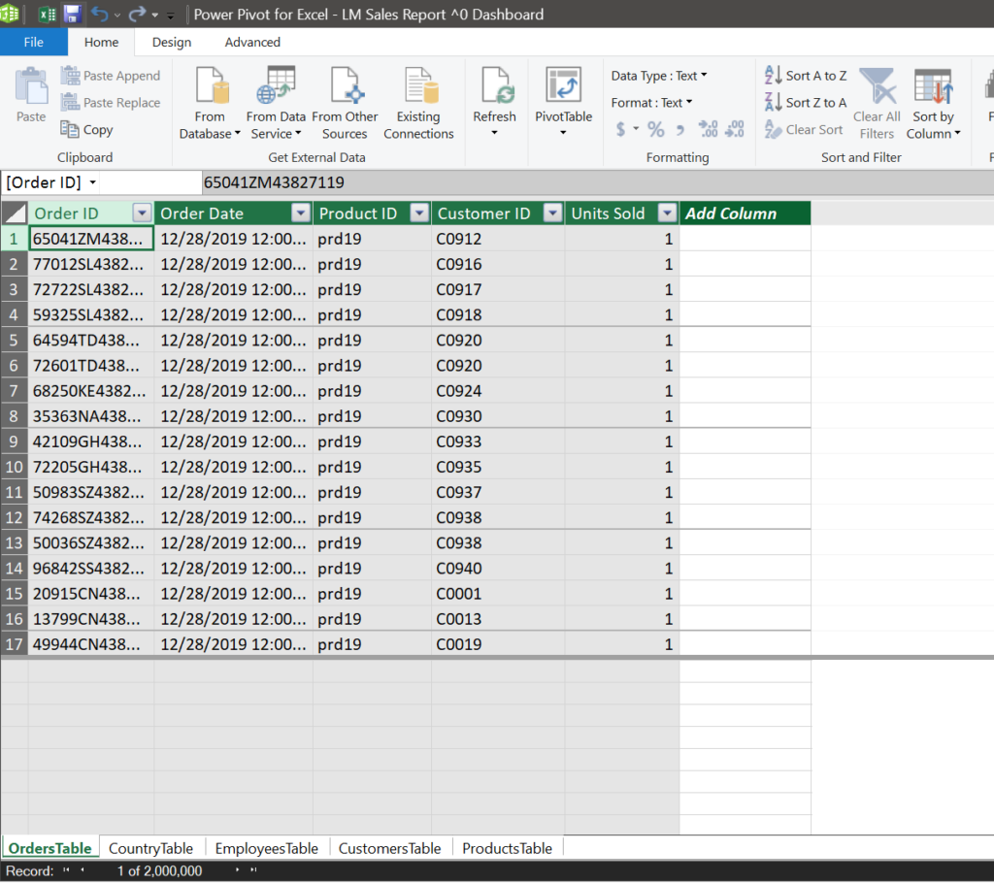Click the Undo arrow icon
The image size is (994, 883).
click(99, 14)
